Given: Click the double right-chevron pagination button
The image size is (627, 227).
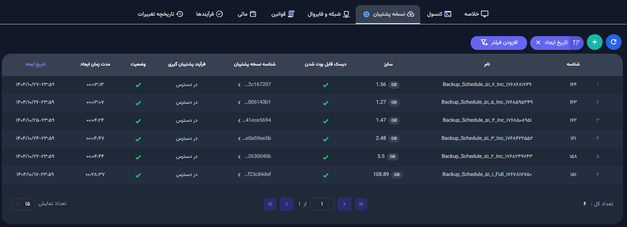Looking at the screenshot, I should pyautogui.click(x=361, y=204).
